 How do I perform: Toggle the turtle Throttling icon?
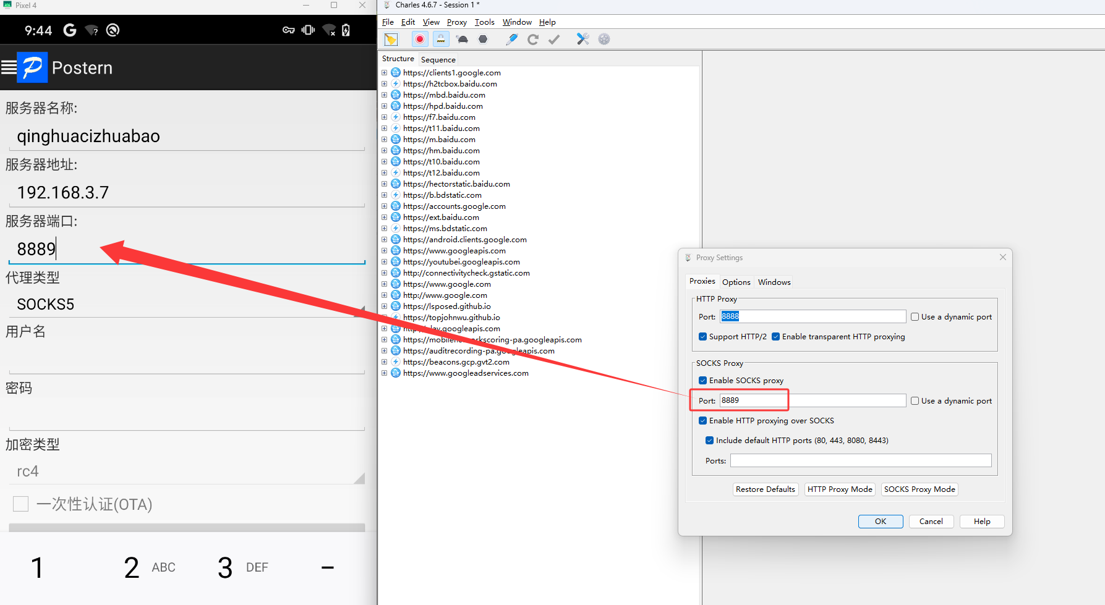[x=462, y=40]
